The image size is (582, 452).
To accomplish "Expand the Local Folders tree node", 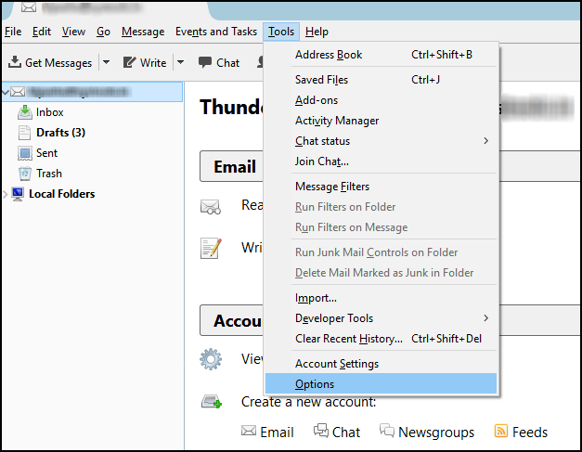I will (x=6, y=194).
